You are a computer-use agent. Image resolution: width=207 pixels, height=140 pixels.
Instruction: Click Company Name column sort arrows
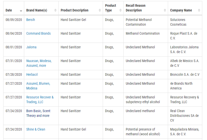199,10
